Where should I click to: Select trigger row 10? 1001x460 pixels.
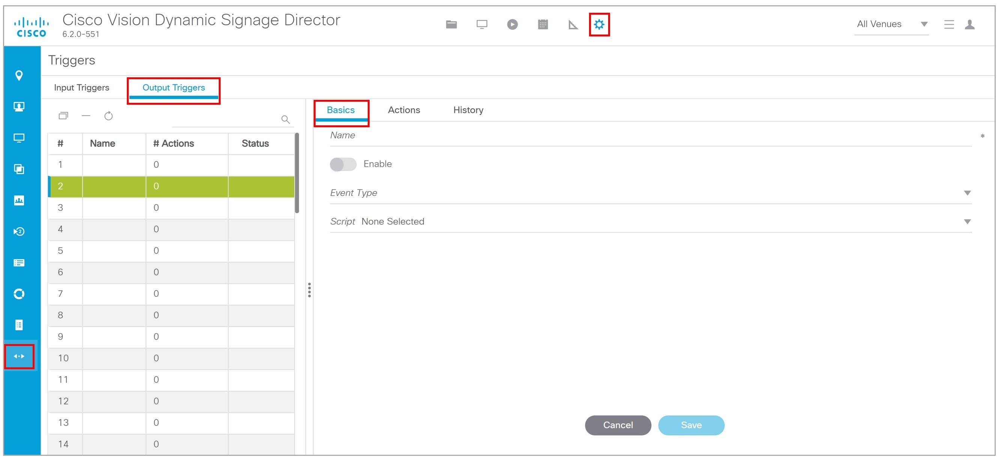point(171,359)
